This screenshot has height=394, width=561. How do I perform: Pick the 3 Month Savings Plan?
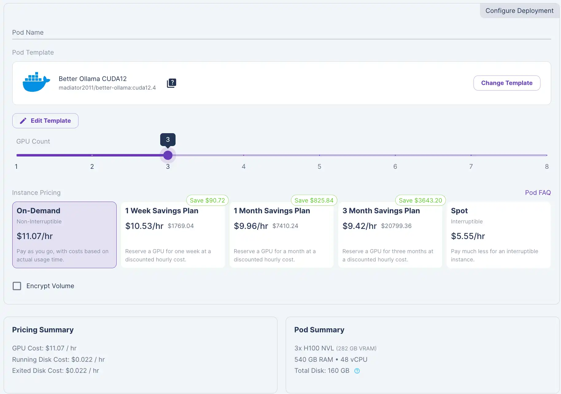pyautogui.click(x=390, y=235)
